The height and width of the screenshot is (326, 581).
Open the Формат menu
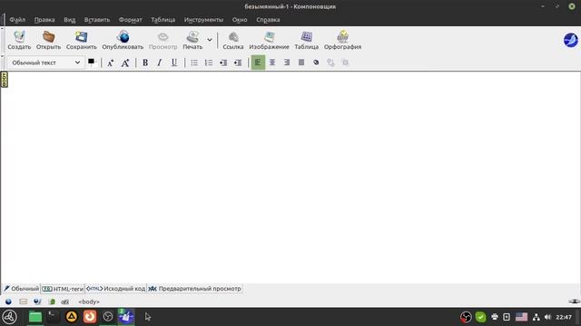tap(130, 20)
